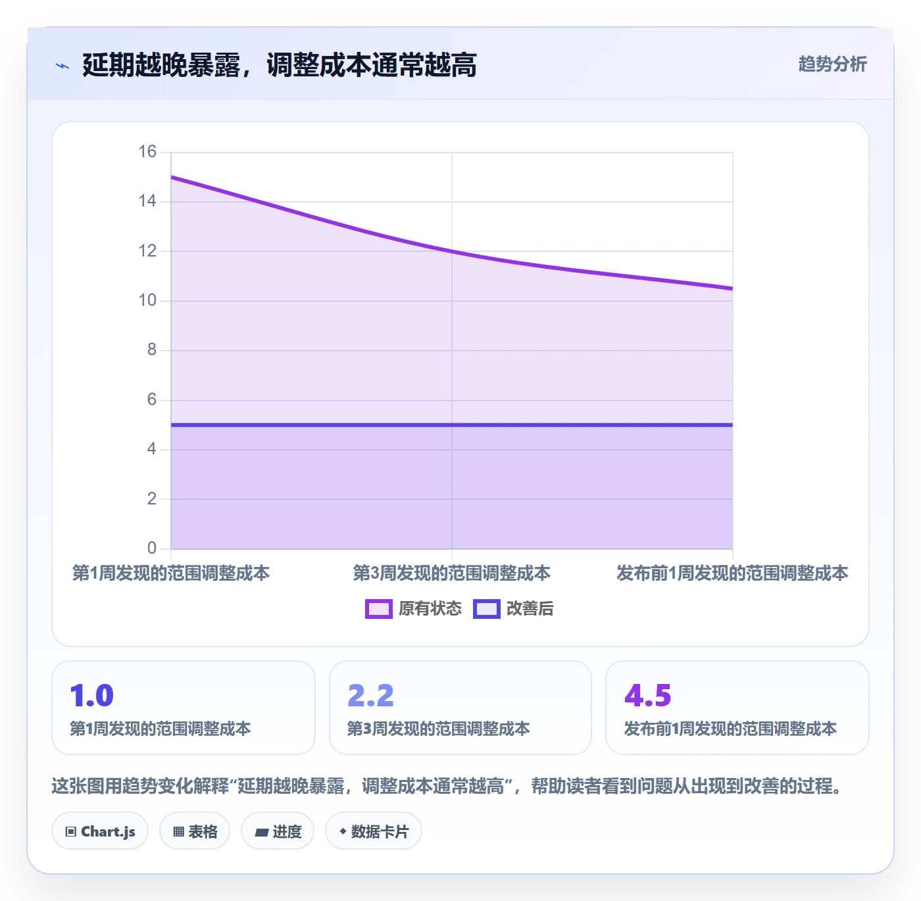921x901 pixels.
Task: Click the x-axis label 第3周发现的范围调整成本 under the chart
Action: [452, 573]
